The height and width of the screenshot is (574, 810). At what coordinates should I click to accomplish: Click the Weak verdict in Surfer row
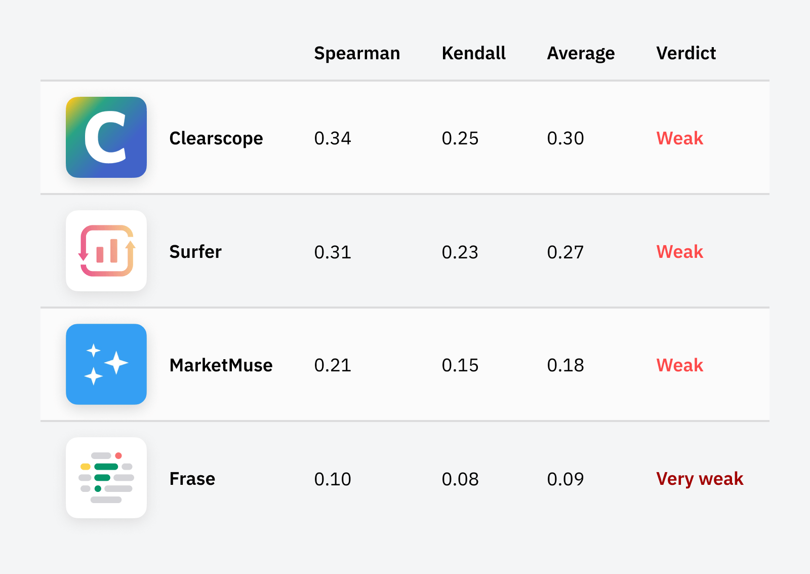pos(679,252)
